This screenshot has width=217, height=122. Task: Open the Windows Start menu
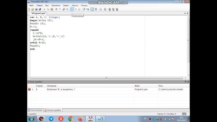(x=31, y=119)
